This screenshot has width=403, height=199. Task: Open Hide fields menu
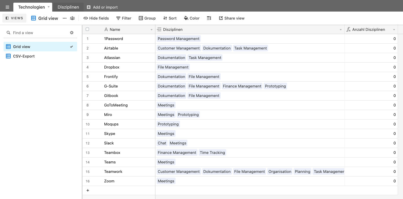point(96,18)
